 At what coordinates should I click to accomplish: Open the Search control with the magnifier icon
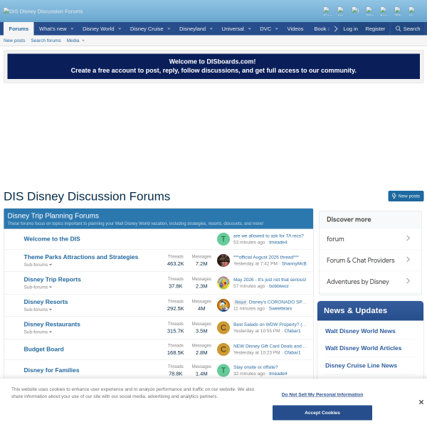pyautogui.click(x=408, y=28)
